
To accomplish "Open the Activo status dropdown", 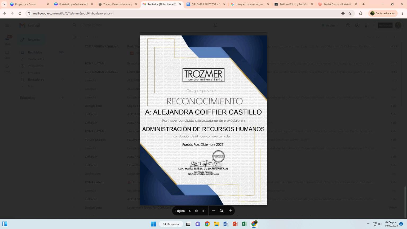I will tap(330, 25).
